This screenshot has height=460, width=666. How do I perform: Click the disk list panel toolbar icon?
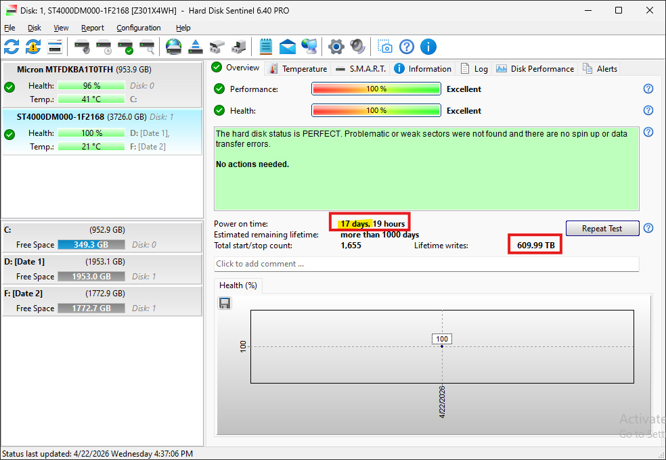pos(55,47)
